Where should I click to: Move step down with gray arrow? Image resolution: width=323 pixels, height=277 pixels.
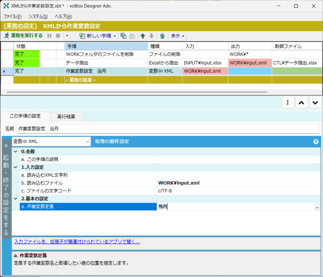pos(151,36)
